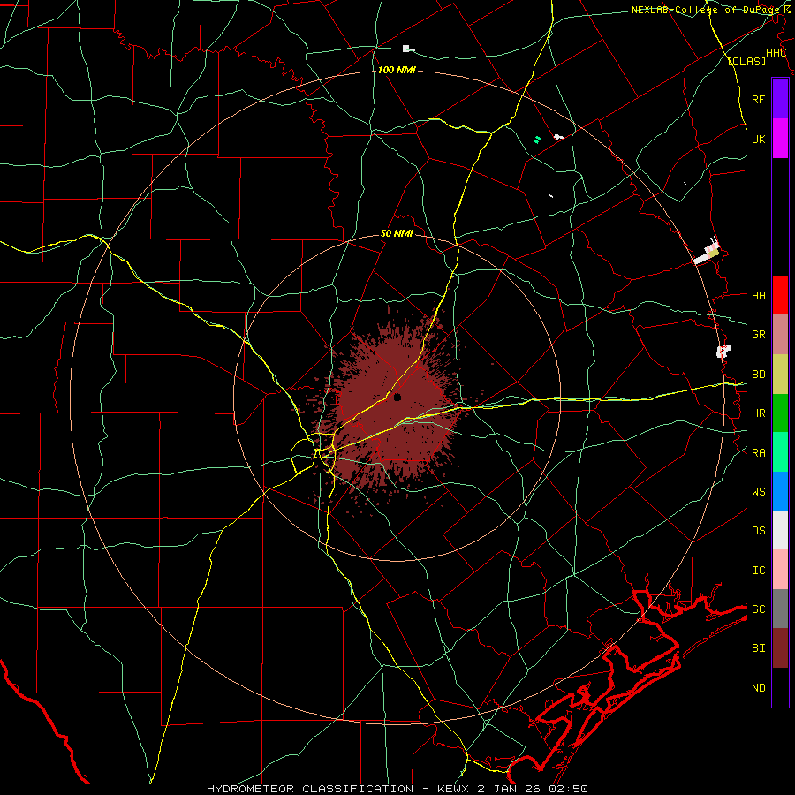Viewport: 795px width, 795px height.
Task: Click the ND legend label
Action: point(759,688)
